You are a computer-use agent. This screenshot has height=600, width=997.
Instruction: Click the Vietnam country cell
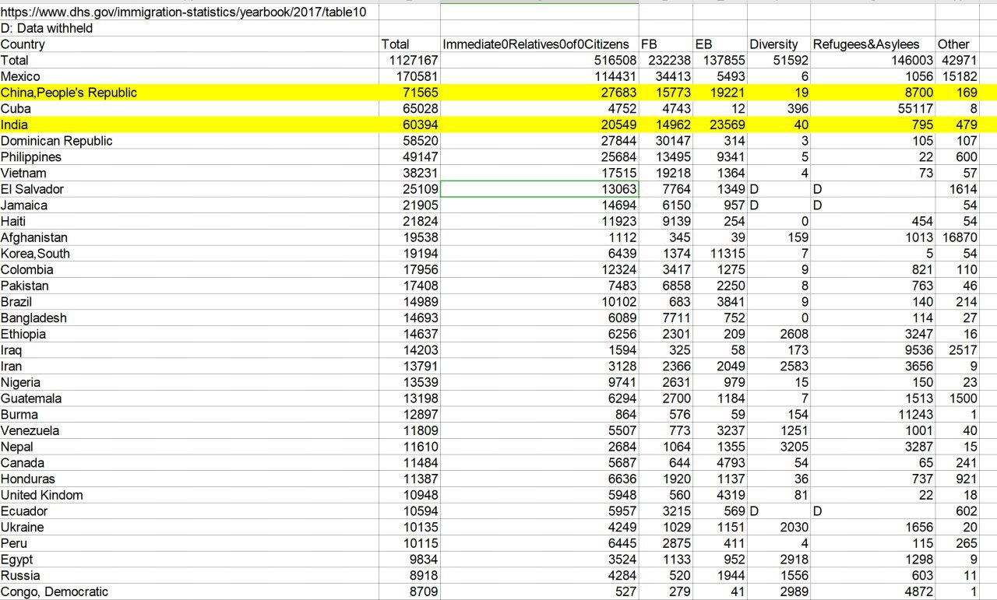pos(189,173)
